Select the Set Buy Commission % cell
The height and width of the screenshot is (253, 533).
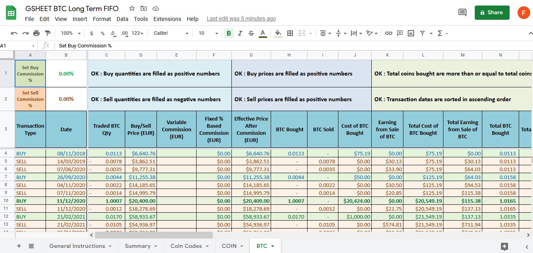(x=31, y=74)
